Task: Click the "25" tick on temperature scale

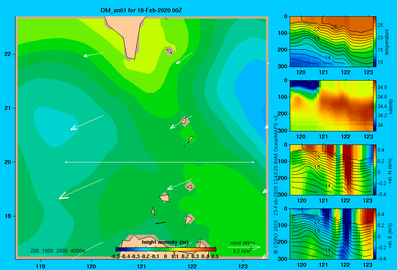Action: click(x=380, y=25)
